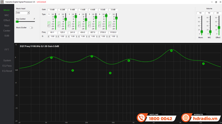Viewport: 222px width, 124px height.
Task: Switch to the MIC tab in sidebar
Action: click(7, 15)
